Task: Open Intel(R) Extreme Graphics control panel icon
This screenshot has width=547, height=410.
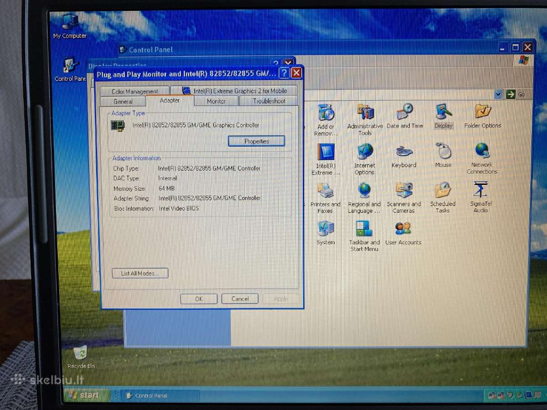Action: coord(325,159)
